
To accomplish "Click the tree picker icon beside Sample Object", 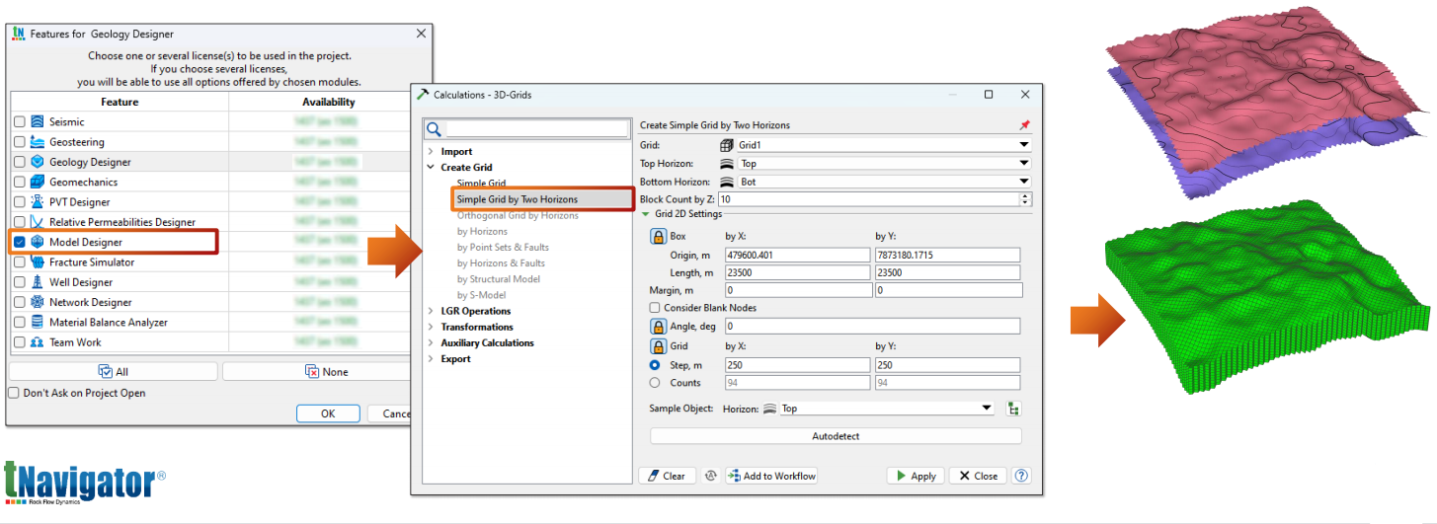I will [1013, 409].
